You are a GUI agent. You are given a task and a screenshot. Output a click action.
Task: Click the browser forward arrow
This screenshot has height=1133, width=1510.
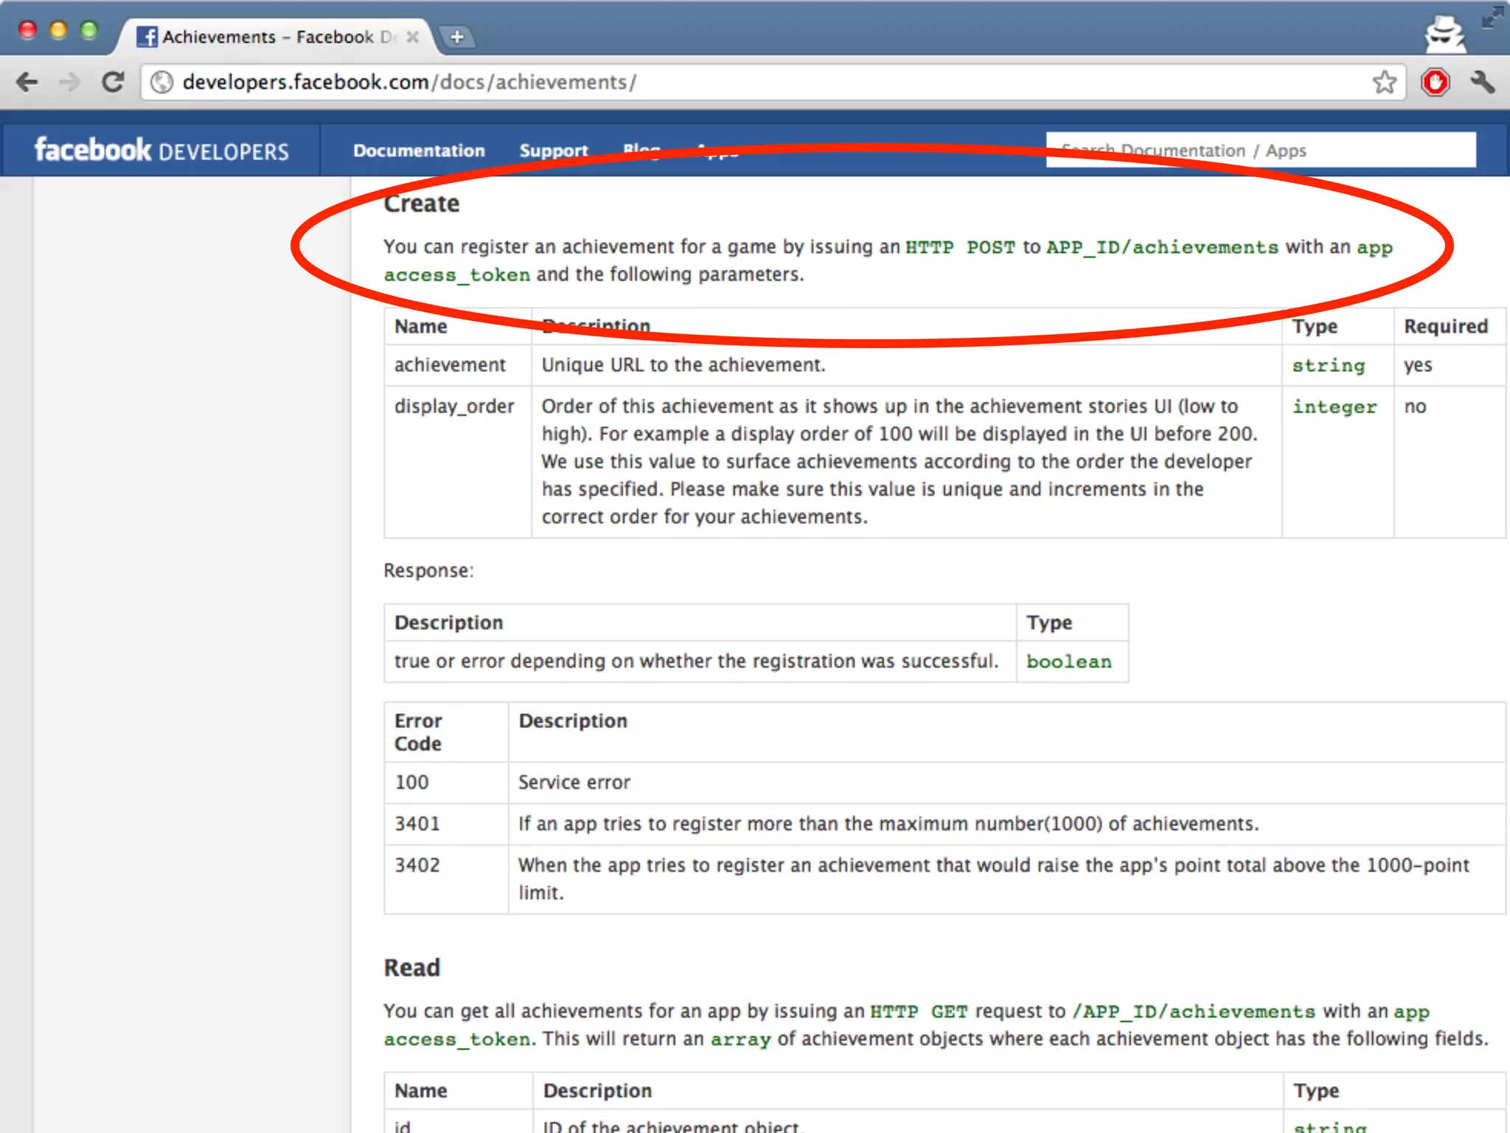point(70,82)
